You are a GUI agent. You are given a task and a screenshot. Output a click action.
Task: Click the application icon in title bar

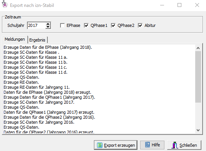[5, 5]
